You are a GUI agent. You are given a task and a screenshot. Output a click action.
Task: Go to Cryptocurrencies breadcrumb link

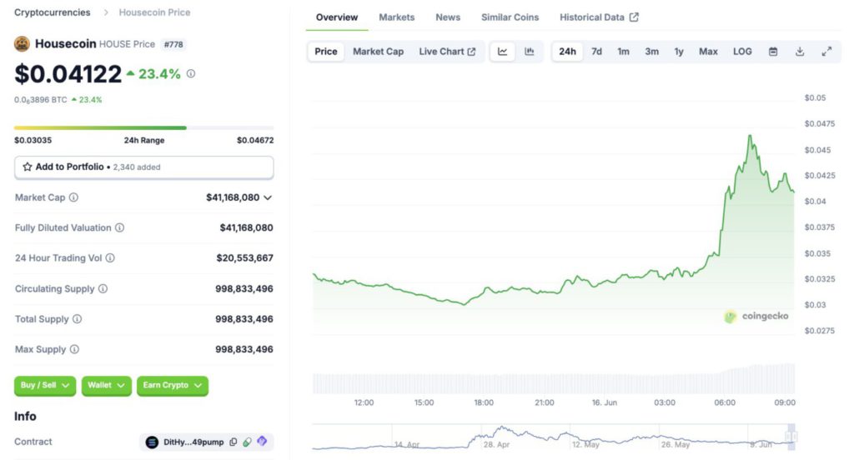[54, 12]
